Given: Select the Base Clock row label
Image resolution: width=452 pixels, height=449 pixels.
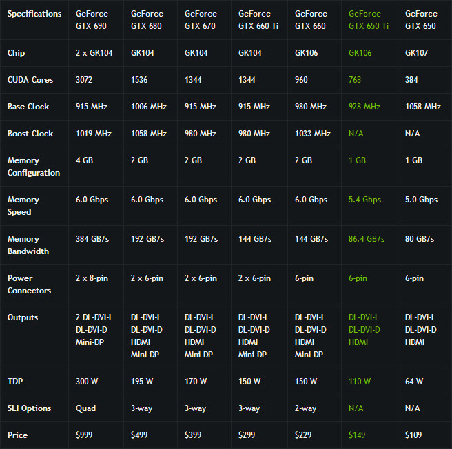Looking at the screenshot, I should pos(28,107).
